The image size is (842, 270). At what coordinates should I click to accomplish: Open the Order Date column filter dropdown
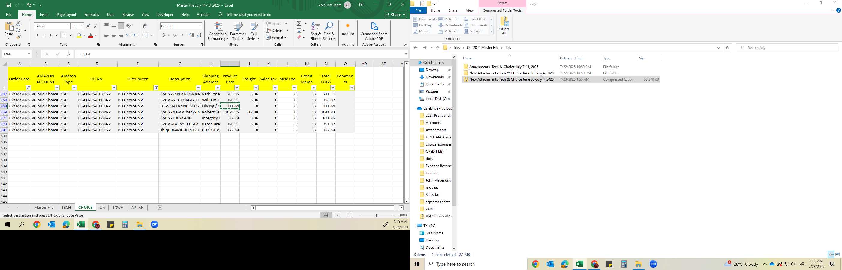click(x=29, y=88)
